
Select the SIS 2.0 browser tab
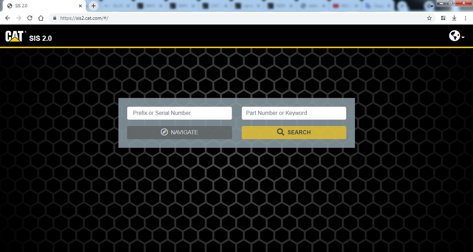pos(44,6)
